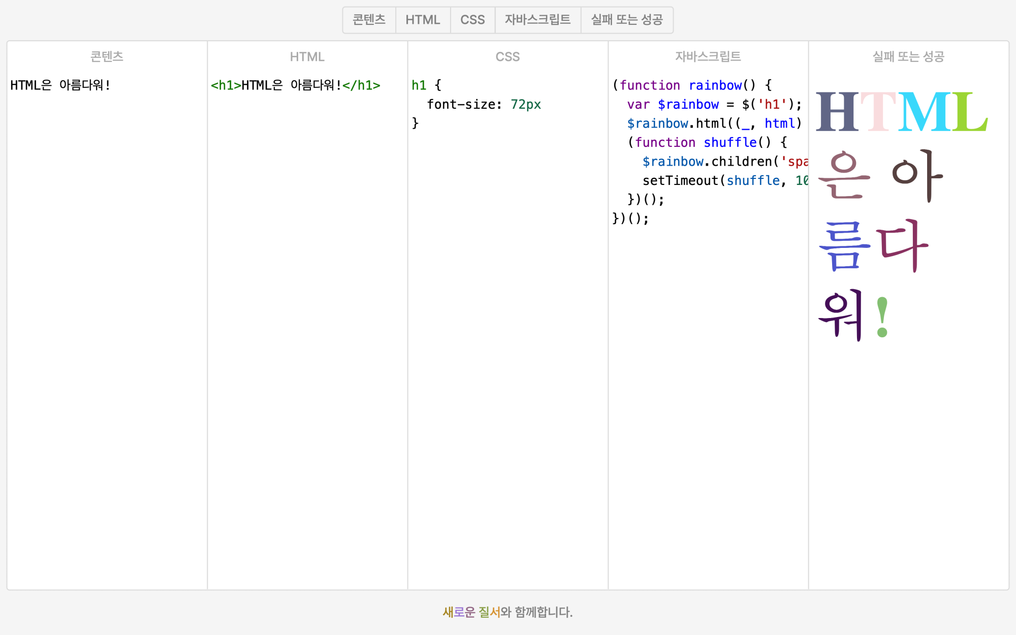Toggle the CSS panel button

472,20
